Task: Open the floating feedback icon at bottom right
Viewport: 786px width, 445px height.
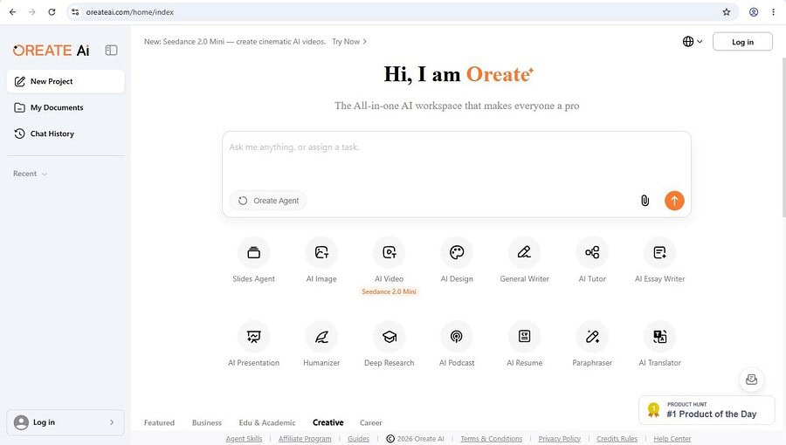Action: (751, 379)
